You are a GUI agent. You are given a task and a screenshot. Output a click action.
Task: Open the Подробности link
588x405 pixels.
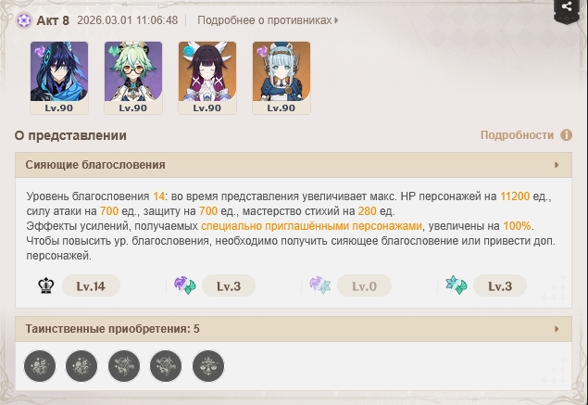click(517, 134)
